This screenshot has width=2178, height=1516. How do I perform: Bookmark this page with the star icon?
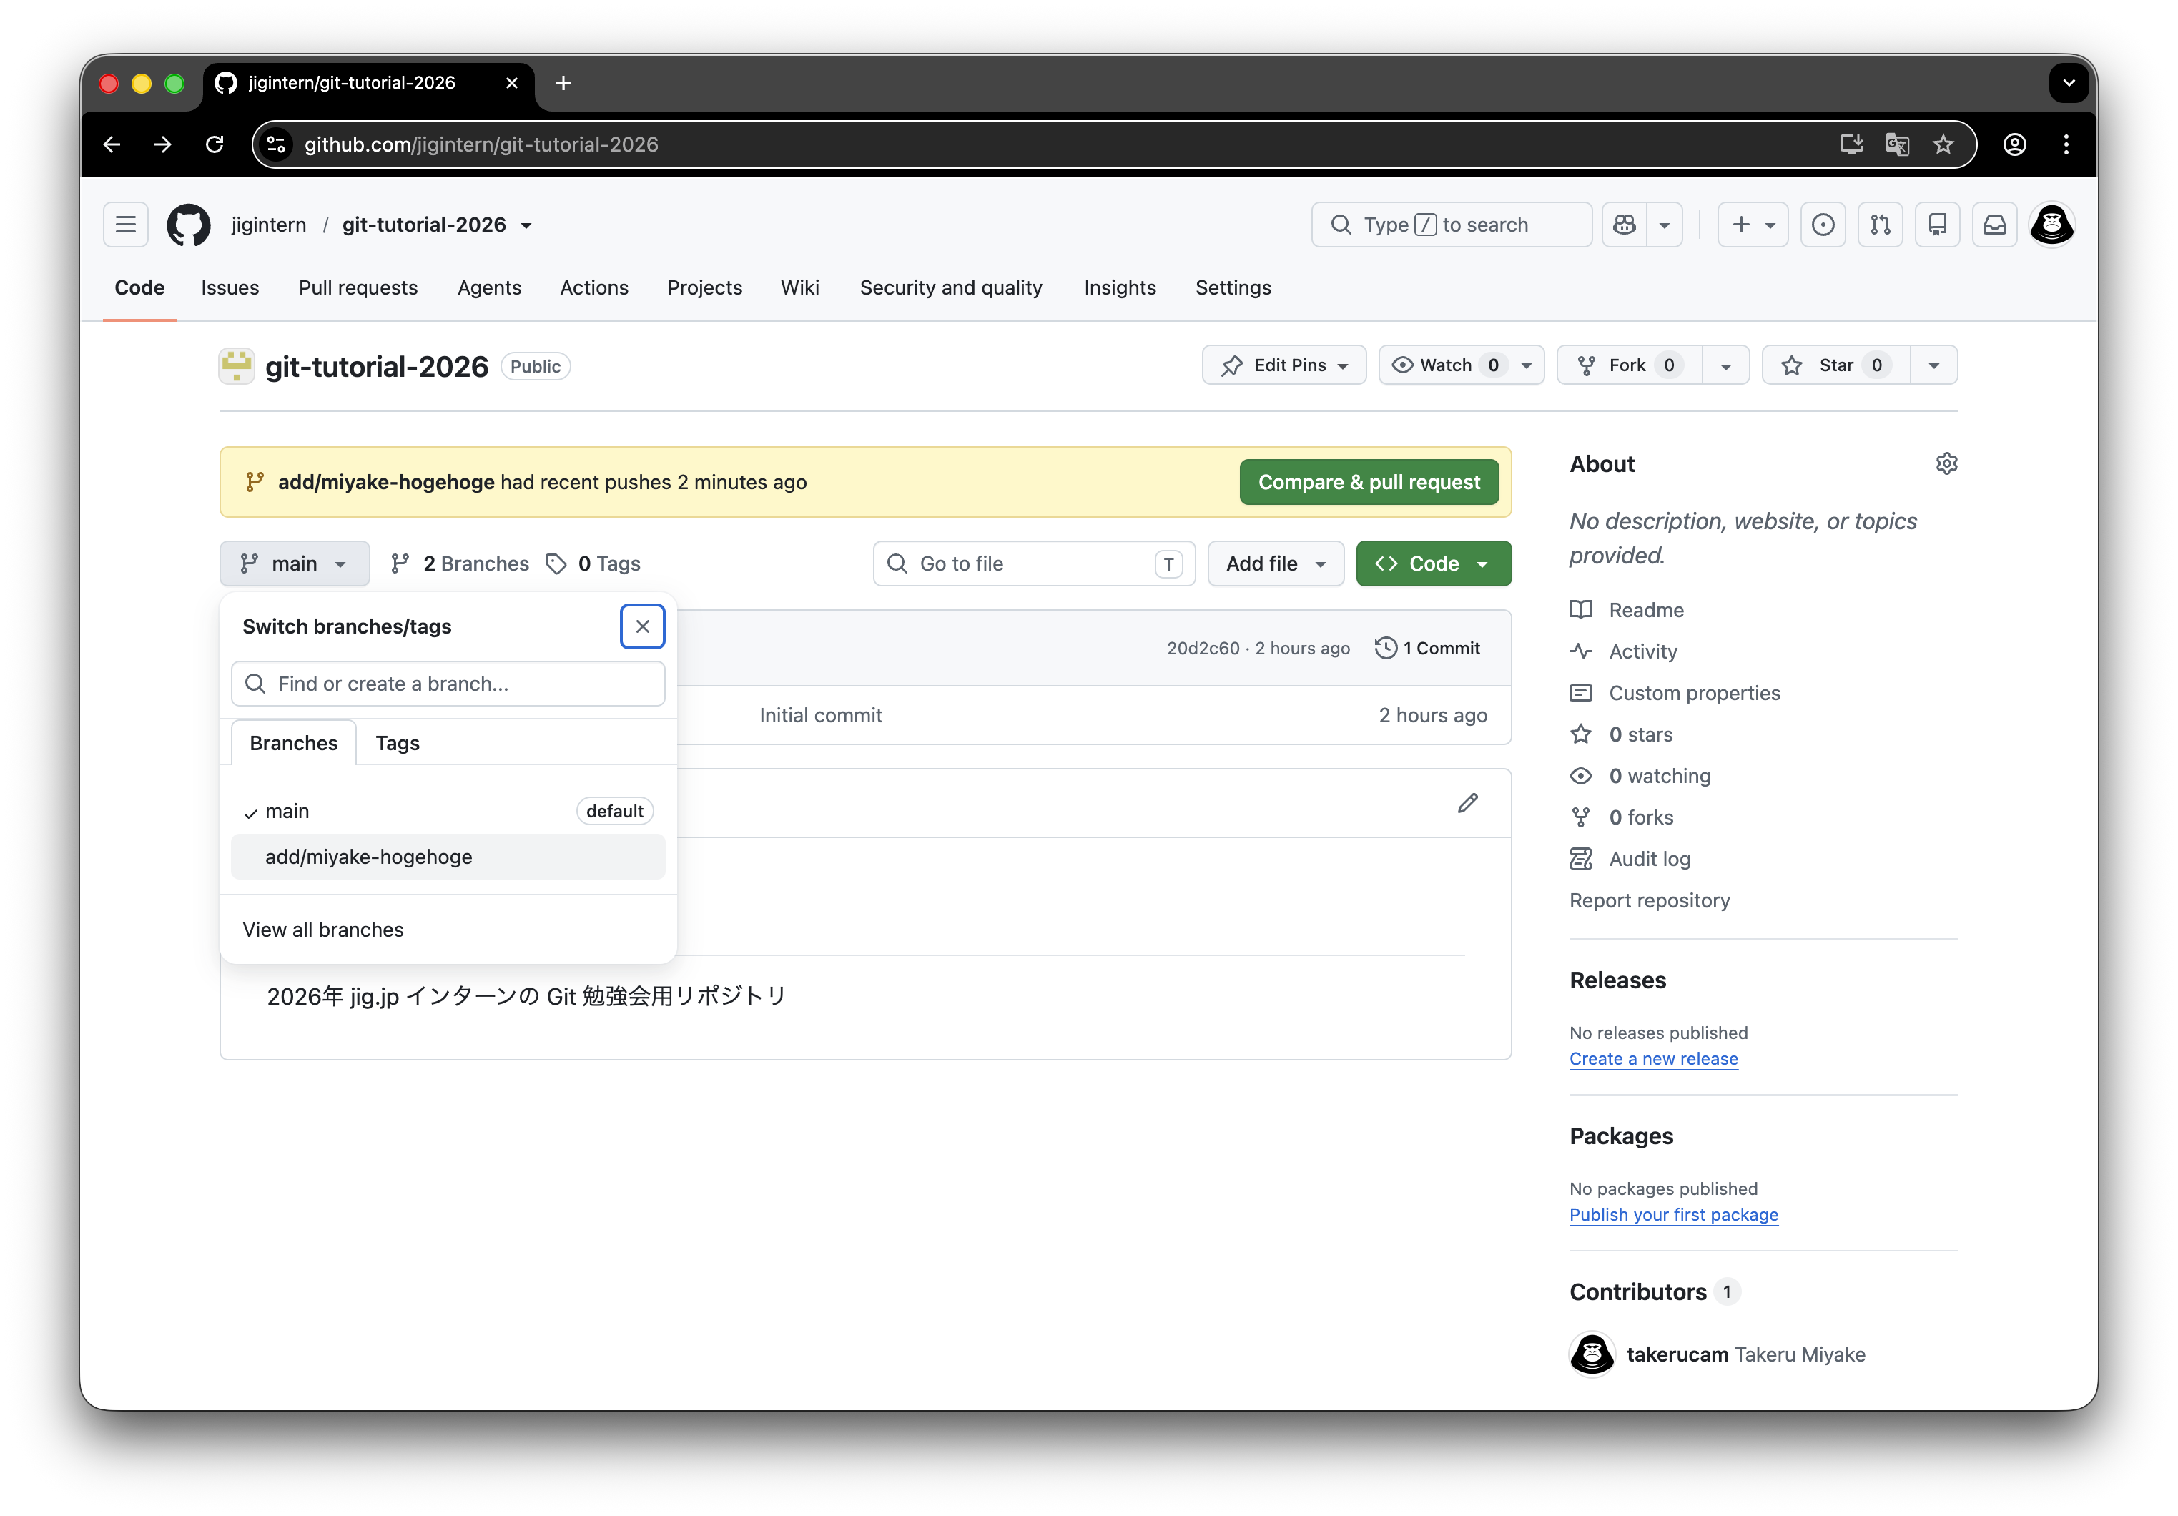click(1943, 144)
